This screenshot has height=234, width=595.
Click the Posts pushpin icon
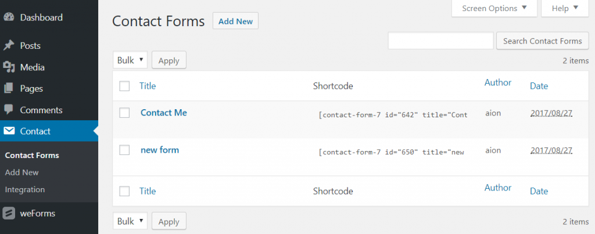point(9,45)
